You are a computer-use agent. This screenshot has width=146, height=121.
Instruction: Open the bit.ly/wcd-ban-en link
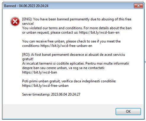click(99, 32)
